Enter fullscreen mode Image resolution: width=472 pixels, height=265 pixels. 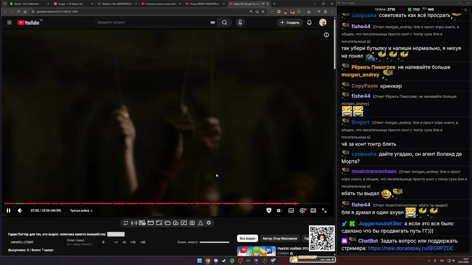pos(324,211)
